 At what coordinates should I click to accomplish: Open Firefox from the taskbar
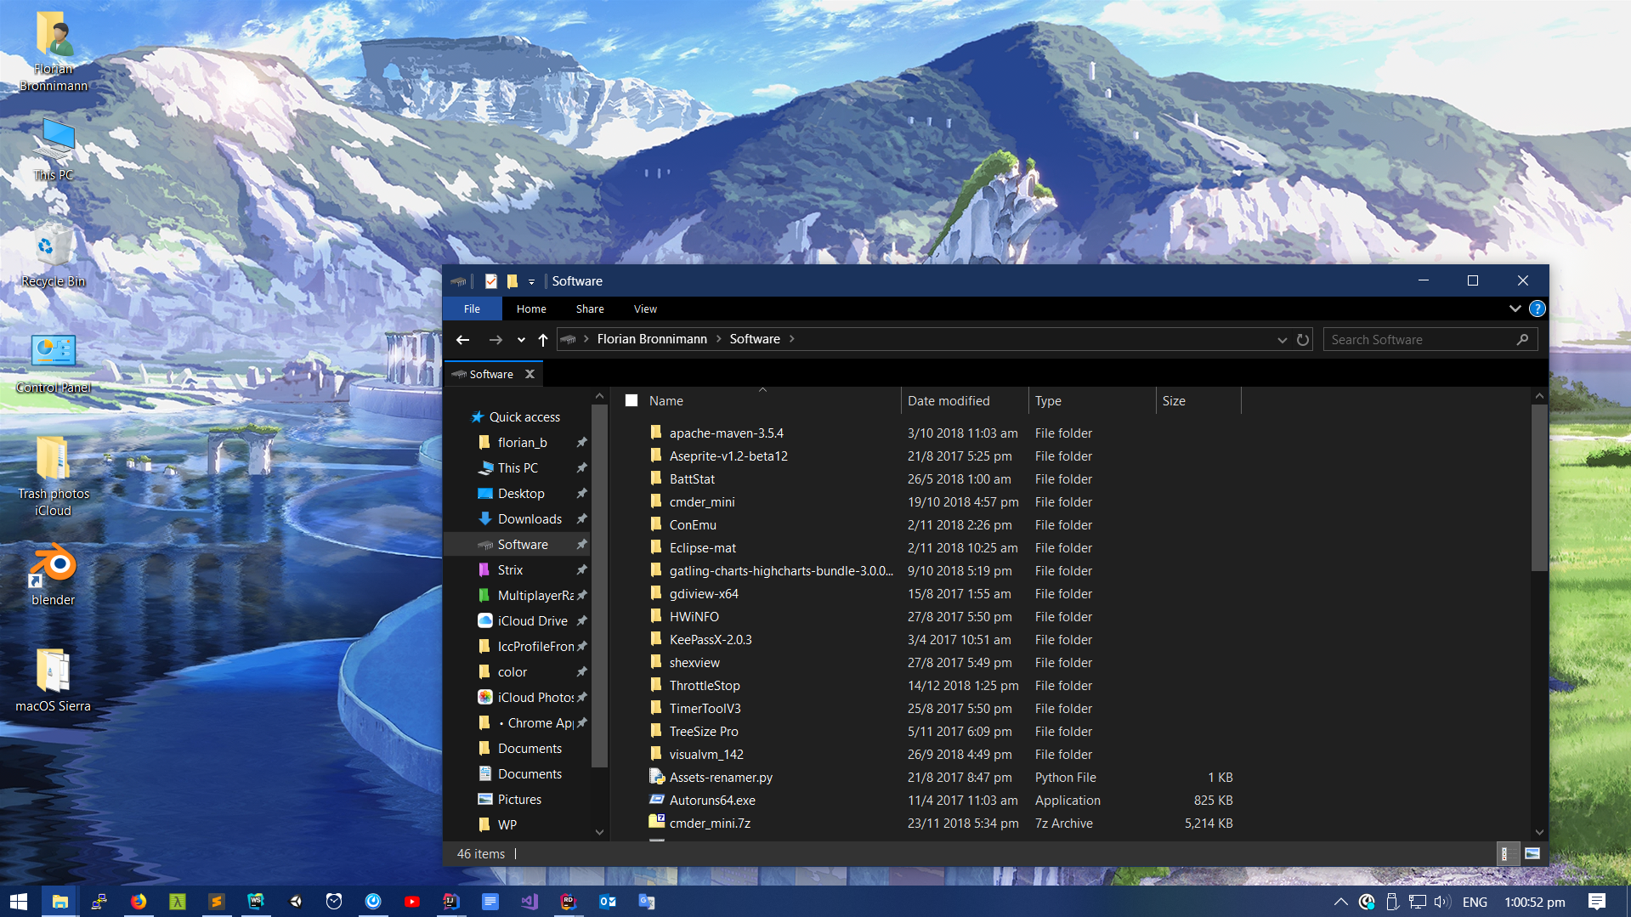pos(139,902)
